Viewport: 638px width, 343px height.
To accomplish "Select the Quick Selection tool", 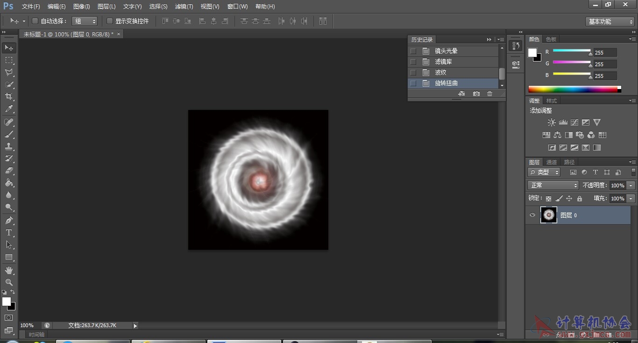I will pyautogui.click(x=9, y=84).
